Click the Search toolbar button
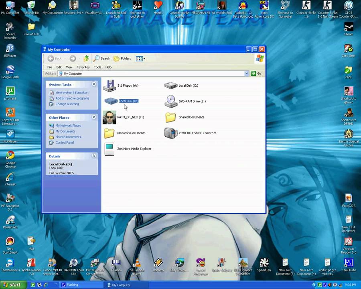The width and height of the screenshot is (361, 289). (x=101, y=59)
